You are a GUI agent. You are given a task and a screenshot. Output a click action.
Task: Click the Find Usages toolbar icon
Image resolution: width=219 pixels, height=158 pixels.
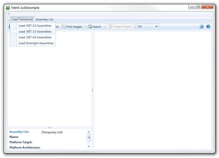click(x=64, y=27)
